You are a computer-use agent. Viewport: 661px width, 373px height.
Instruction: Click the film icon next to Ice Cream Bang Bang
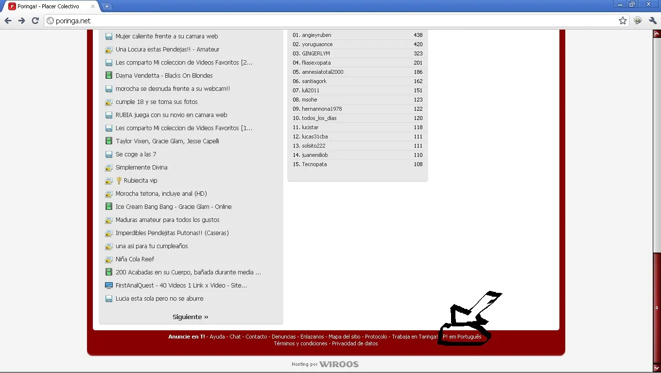[x=109, y=207]
